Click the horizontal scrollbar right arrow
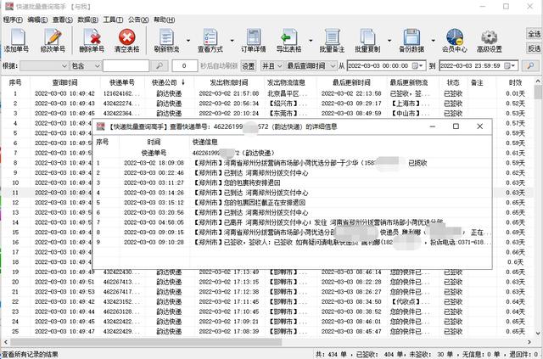 [529, 342]
